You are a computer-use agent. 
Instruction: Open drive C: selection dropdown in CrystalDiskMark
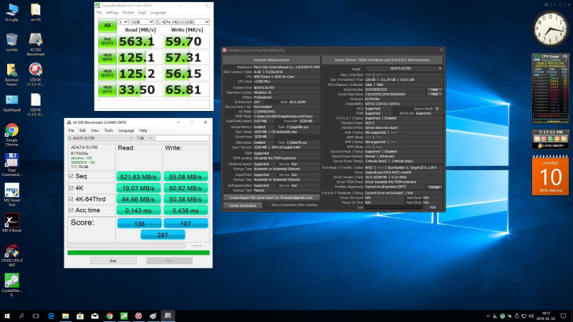click(x=183, y=22)
